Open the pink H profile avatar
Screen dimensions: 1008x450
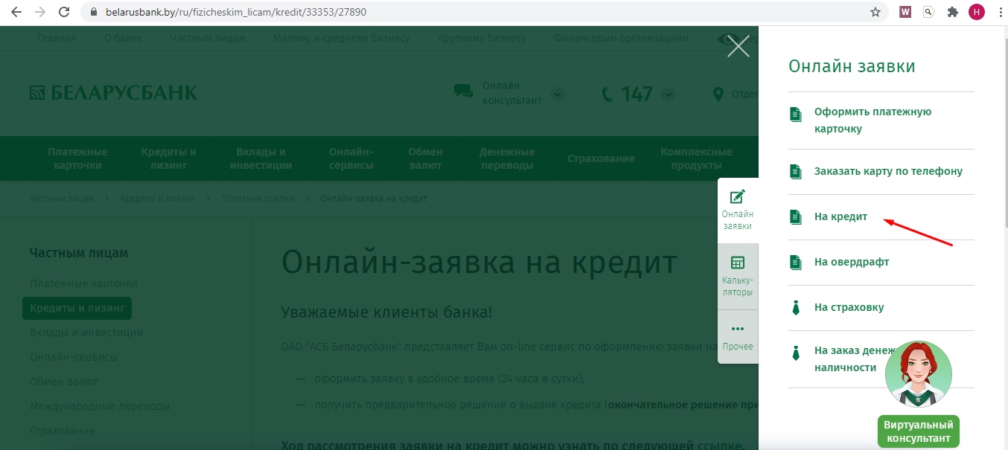pyautogui.click(x=976, y=12)
